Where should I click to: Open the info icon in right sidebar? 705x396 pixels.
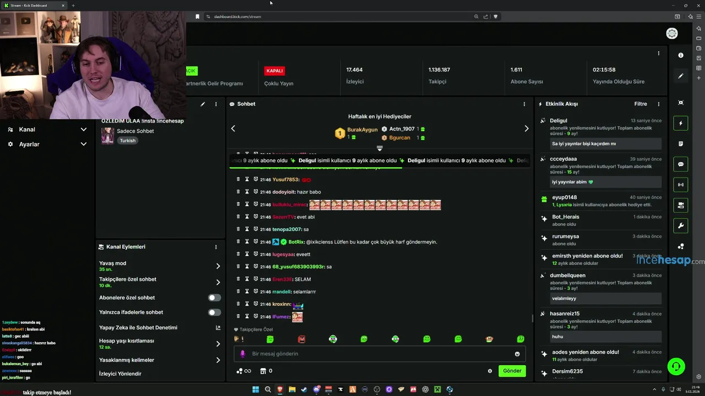coord(681,56)
